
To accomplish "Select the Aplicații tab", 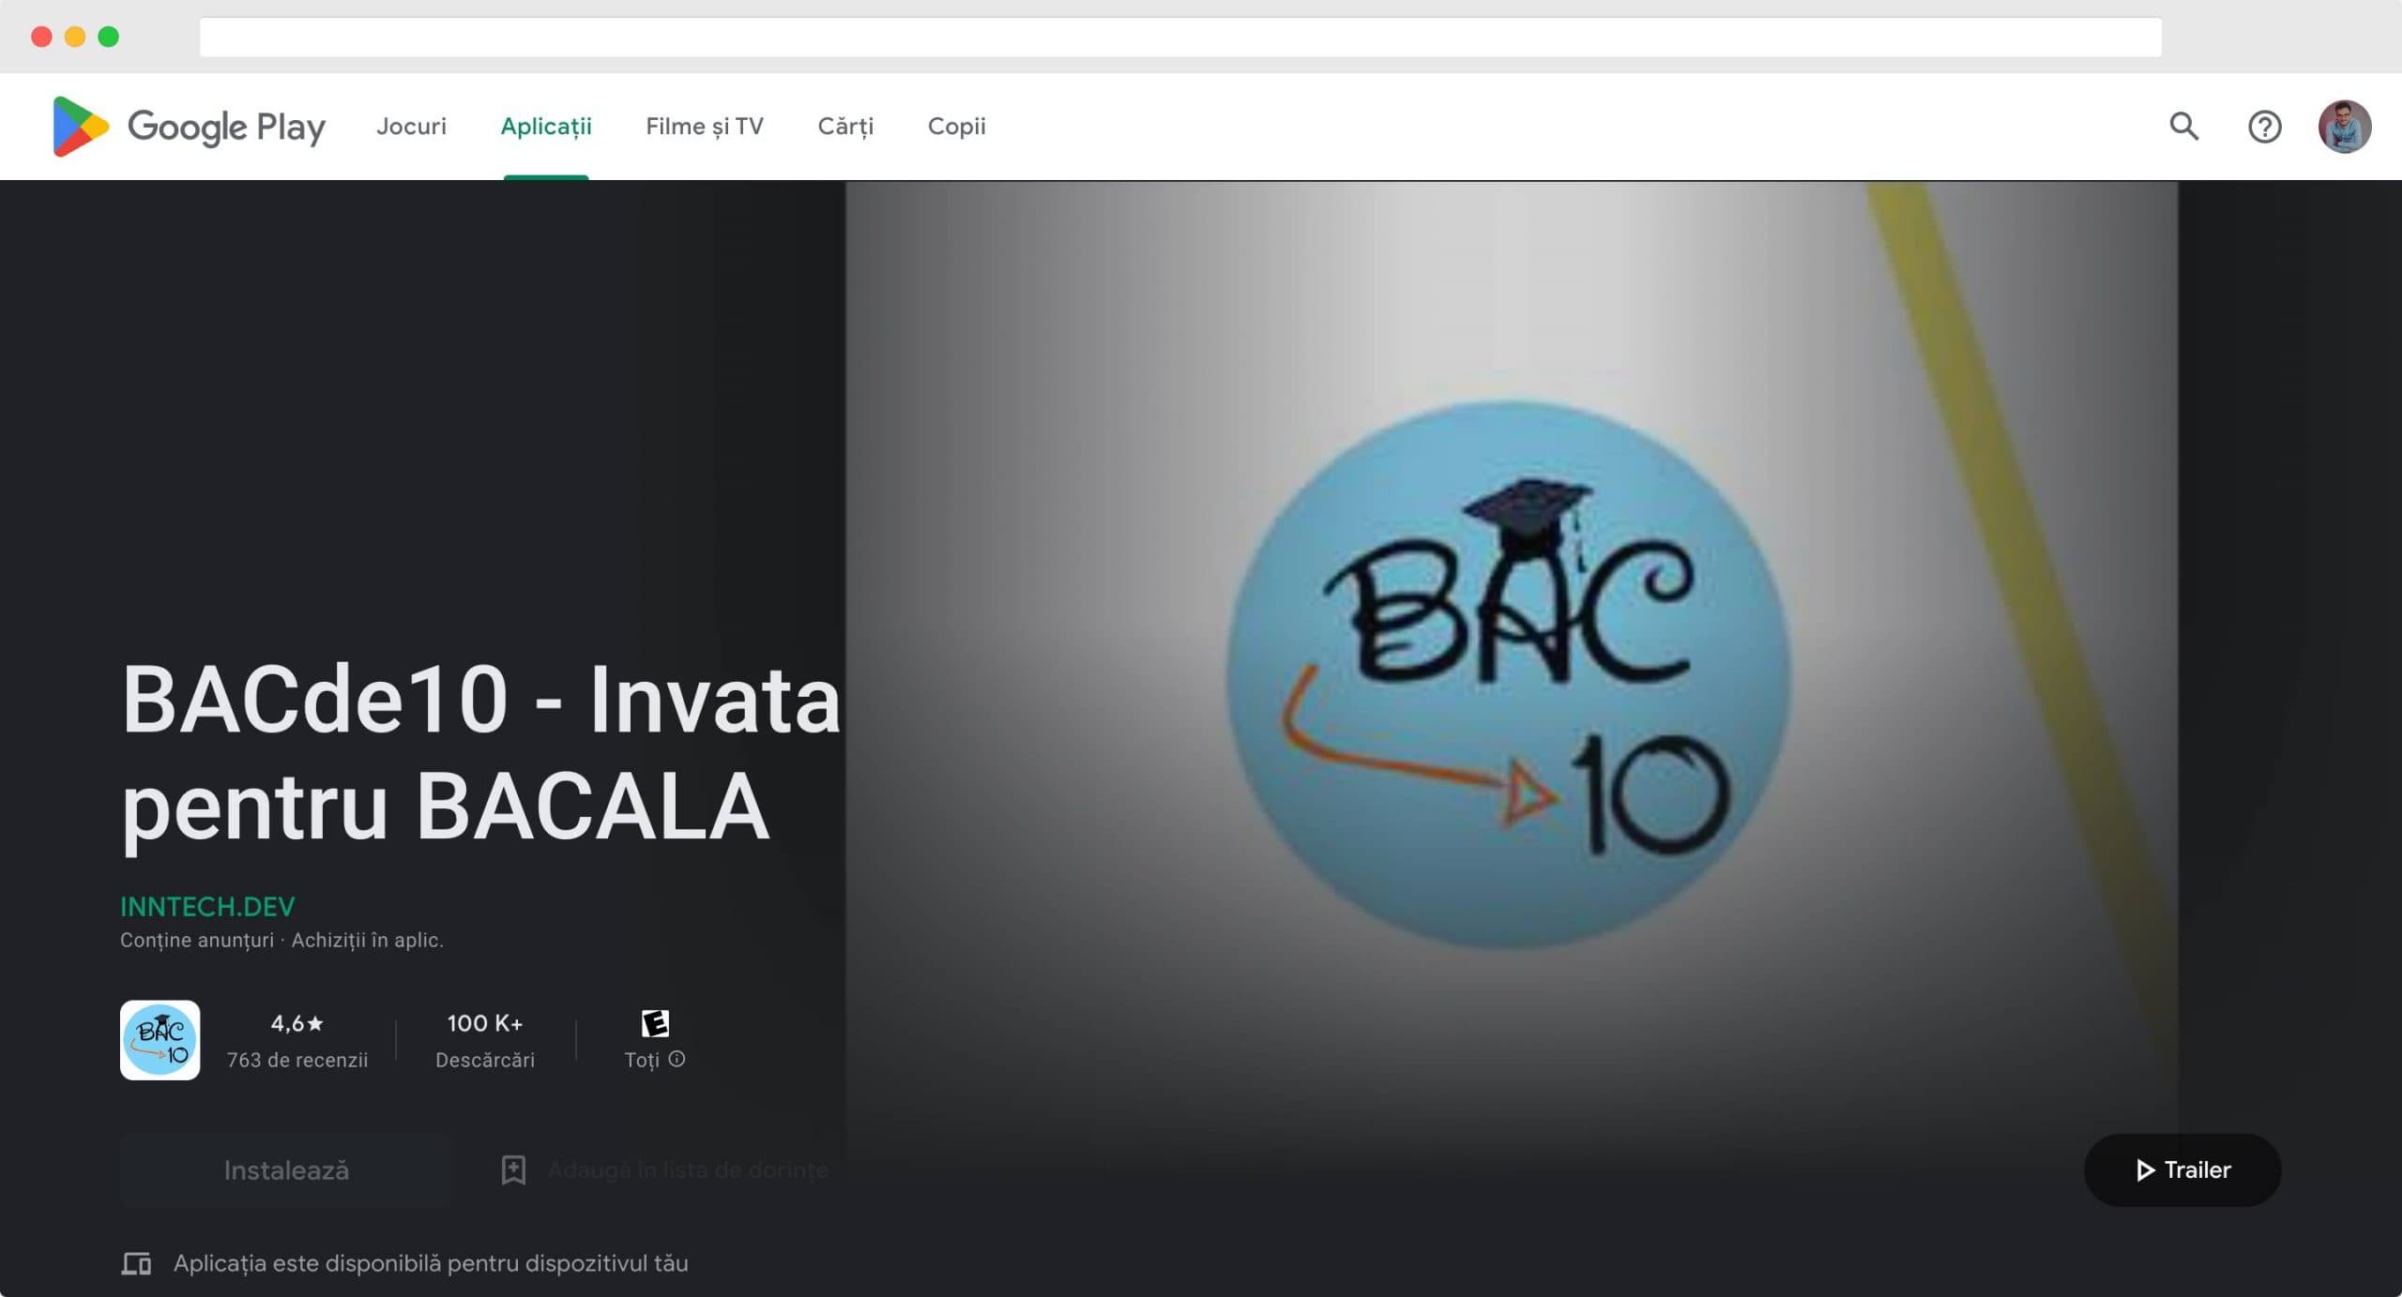I will pyautogui.click(x=546, y=126).
